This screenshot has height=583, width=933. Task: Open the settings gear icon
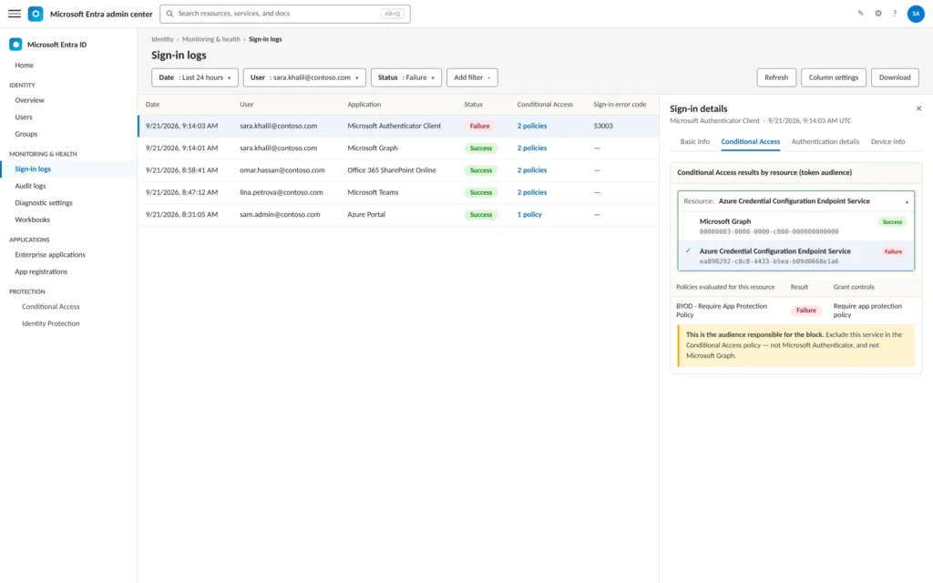pos(878,13)
